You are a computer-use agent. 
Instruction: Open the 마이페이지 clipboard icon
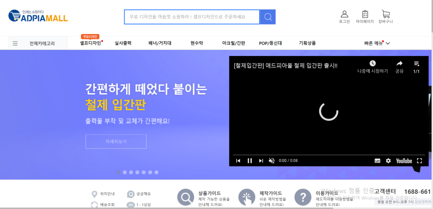(x=365, y=14)
